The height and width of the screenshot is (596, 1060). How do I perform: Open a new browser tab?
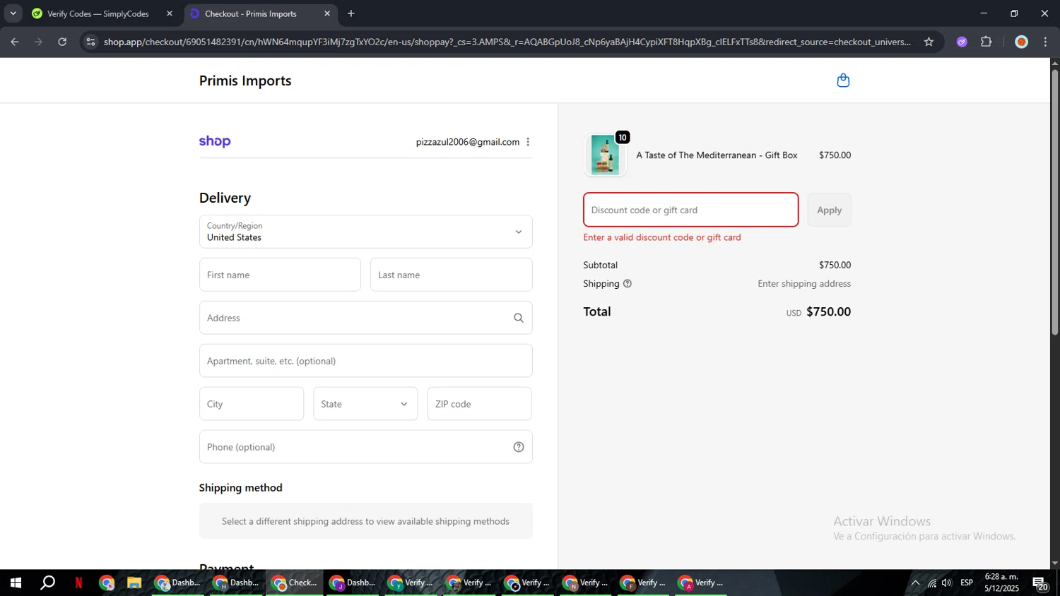(x=351, y=13)
